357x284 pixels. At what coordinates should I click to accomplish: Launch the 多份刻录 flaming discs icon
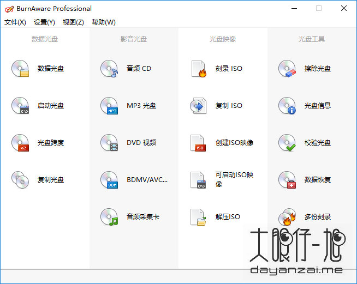(287, 217)
